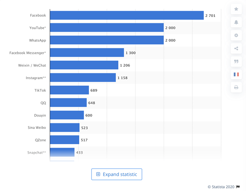Print the chart using printer icon

(236, 87)
